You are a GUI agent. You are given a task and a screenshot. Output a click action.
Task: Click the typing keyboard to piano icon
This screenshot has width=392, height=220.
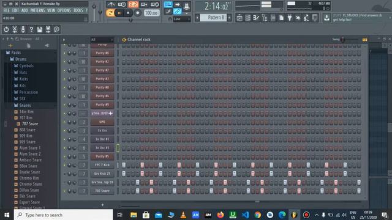click(x=168, y=4)
